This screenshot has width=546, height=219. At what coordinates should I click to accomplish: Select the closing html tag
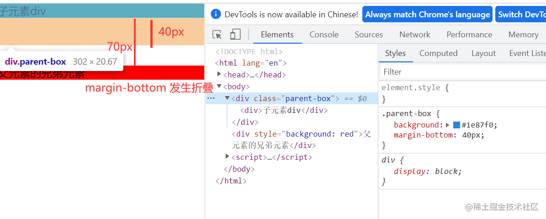pos(231,181)
